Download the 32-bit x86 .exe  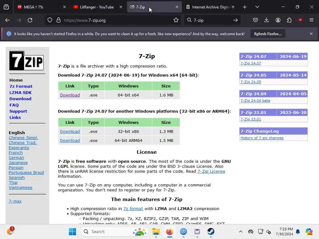click(70, 132)
